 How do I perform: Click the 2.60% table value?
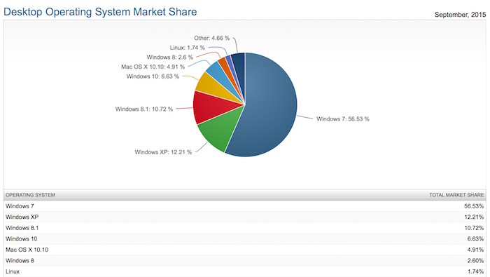click(x=475, y=261)
